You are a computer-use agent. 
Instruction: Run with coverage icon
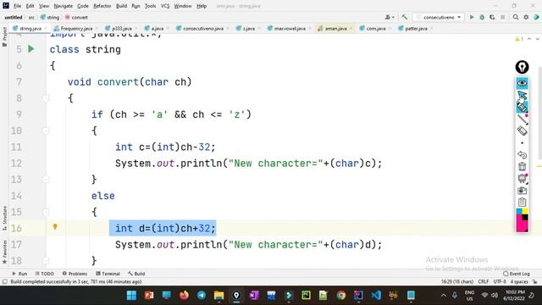pyautogui.click(x=492, y=17)
